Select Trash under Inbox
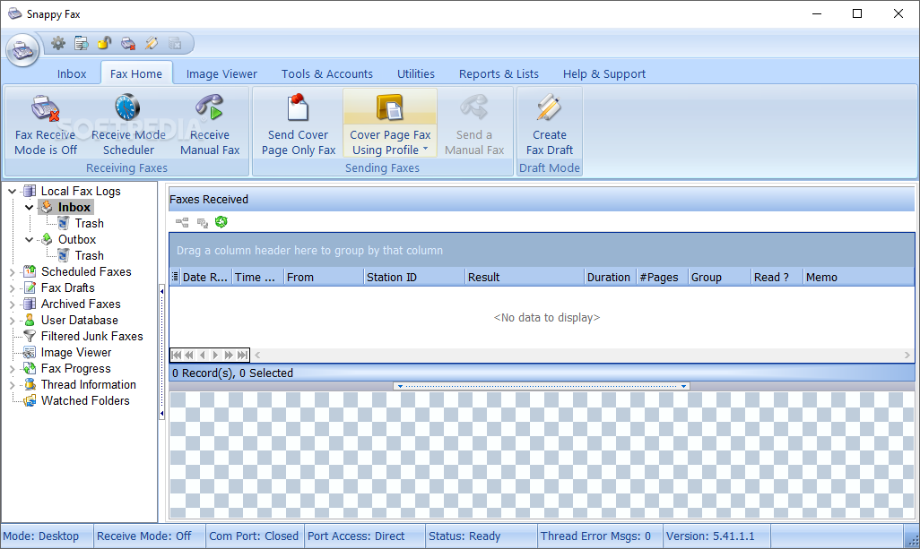Image resolution: width=920 pixels, height=549 pixels. (x=89, y=223)
